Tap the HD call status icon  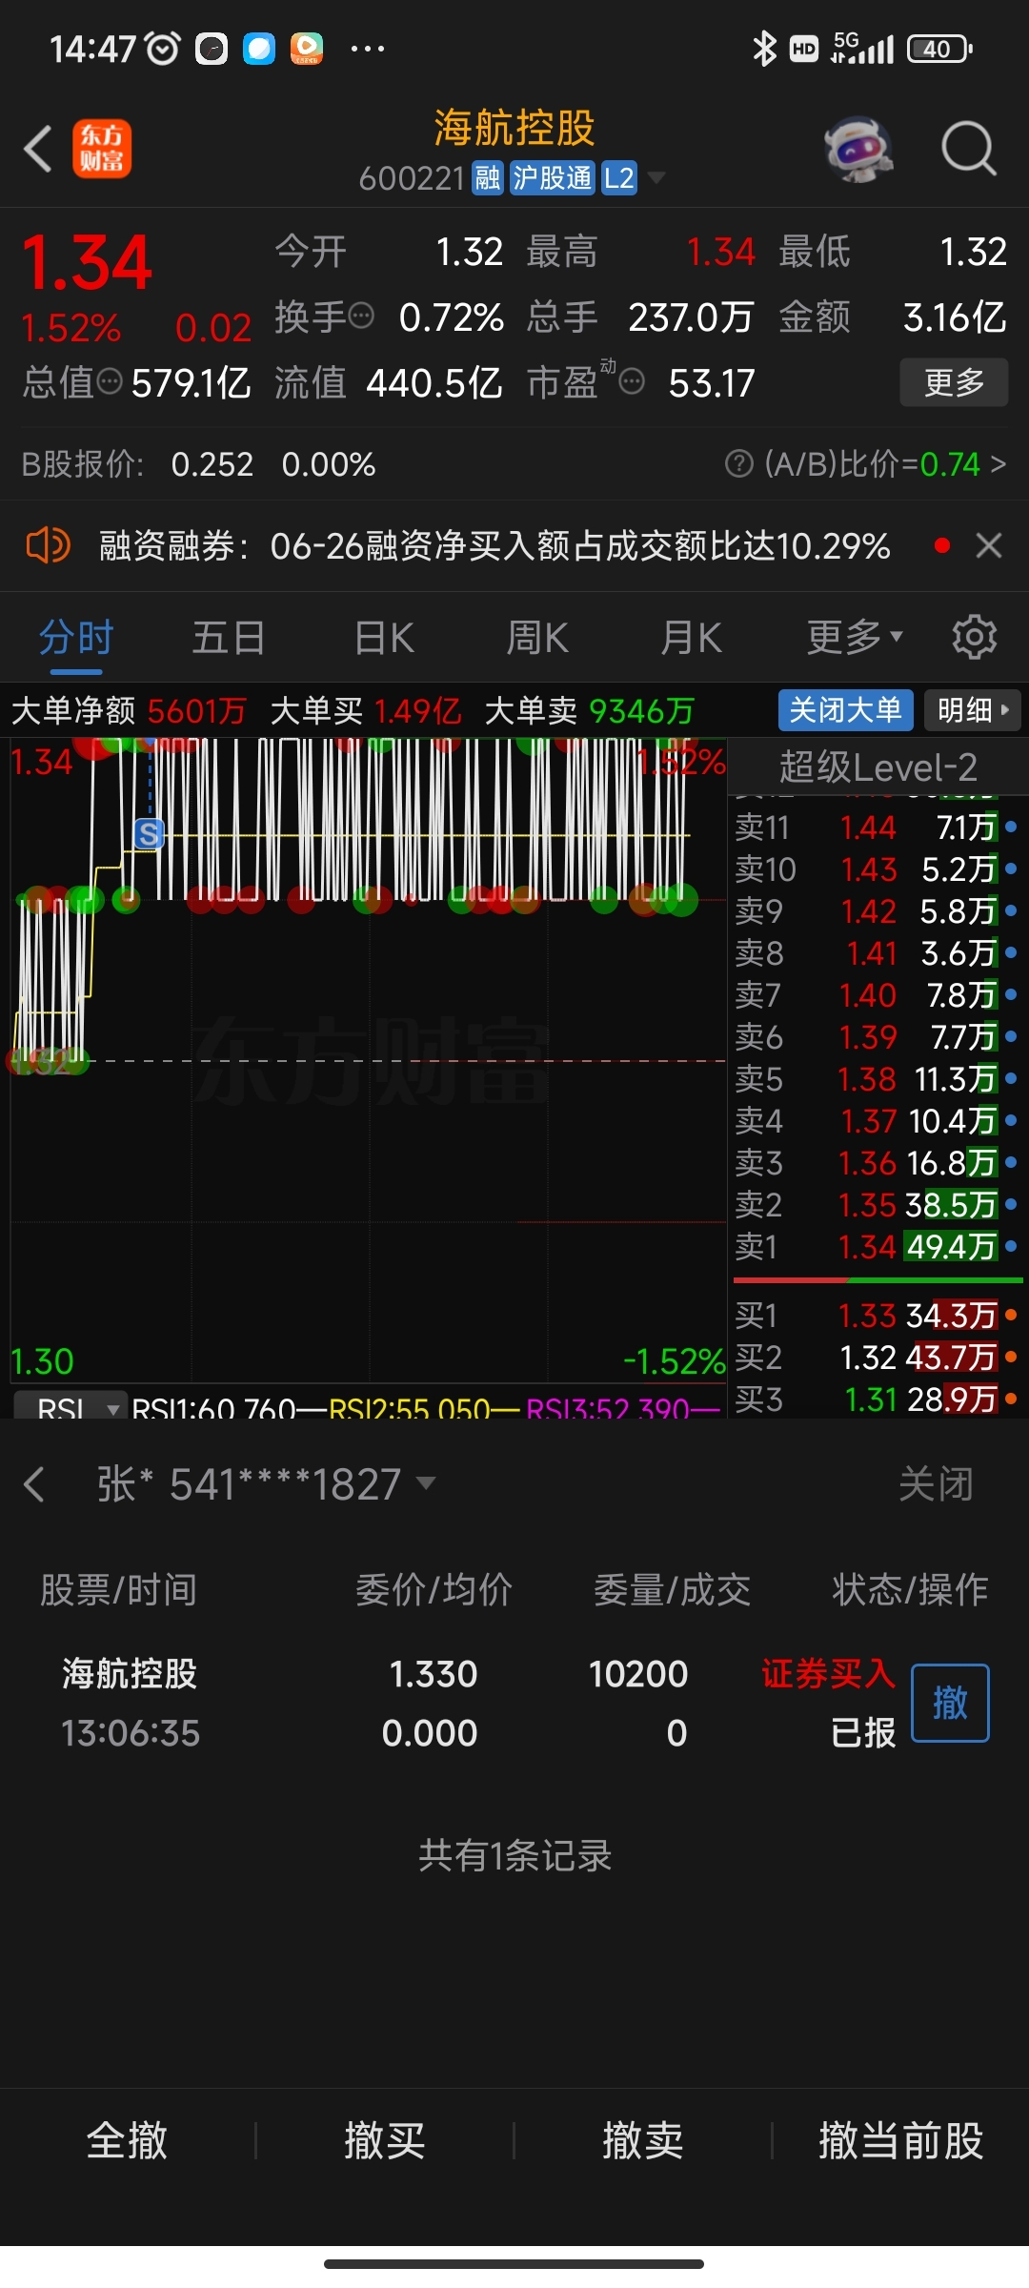click(x=804, y=49)
